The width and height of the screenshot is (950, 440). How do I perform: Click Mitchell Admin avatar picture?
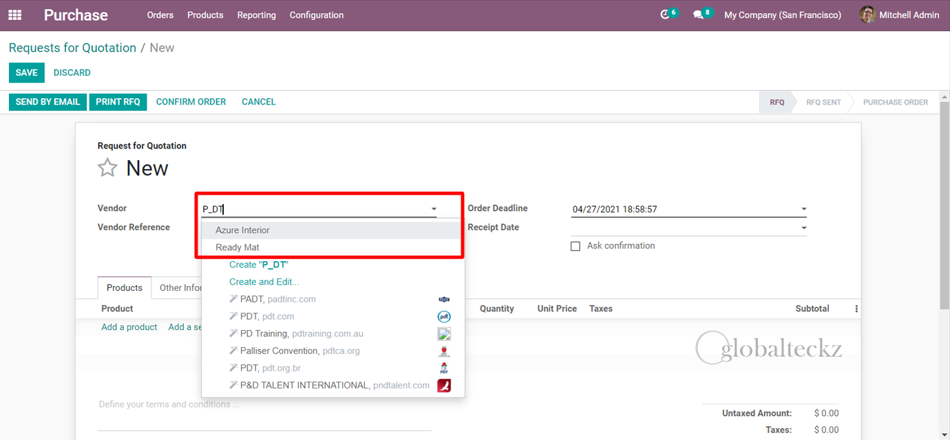click(x=867, y=14)
